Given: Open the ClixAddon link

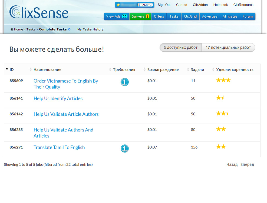Looking at the screenshot, I should pos(200,5).
